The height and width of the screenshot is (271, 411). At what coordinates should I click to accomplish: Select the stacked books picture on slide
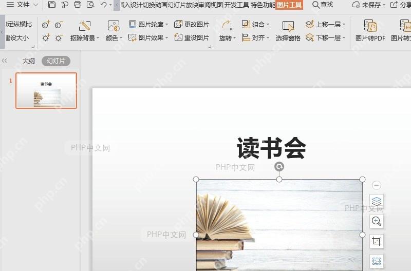[279, 225]
